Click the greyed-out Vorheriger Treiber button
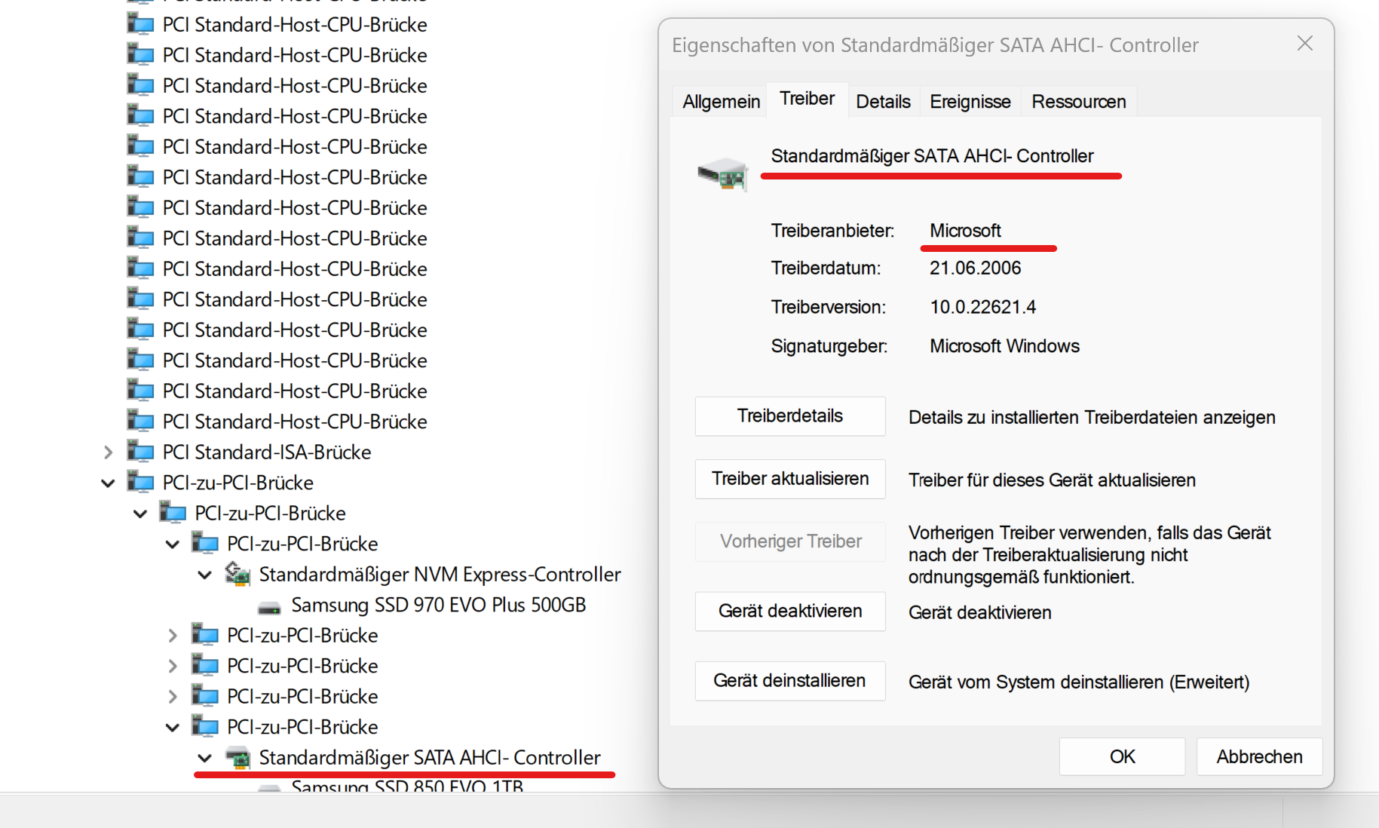Viewport: 1379px width, 828px height. [790, 541]
